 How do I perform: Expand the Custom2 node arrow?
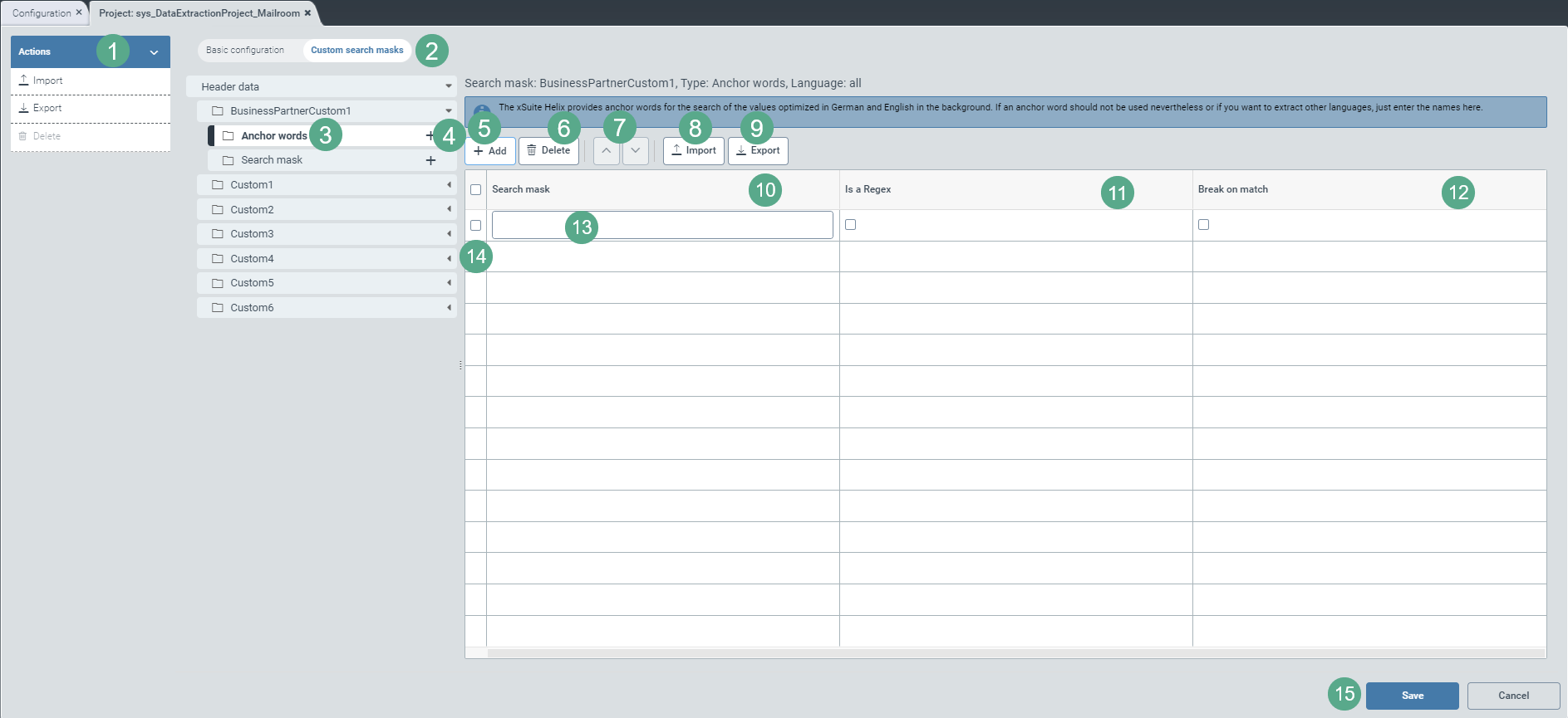click(450, 209)
